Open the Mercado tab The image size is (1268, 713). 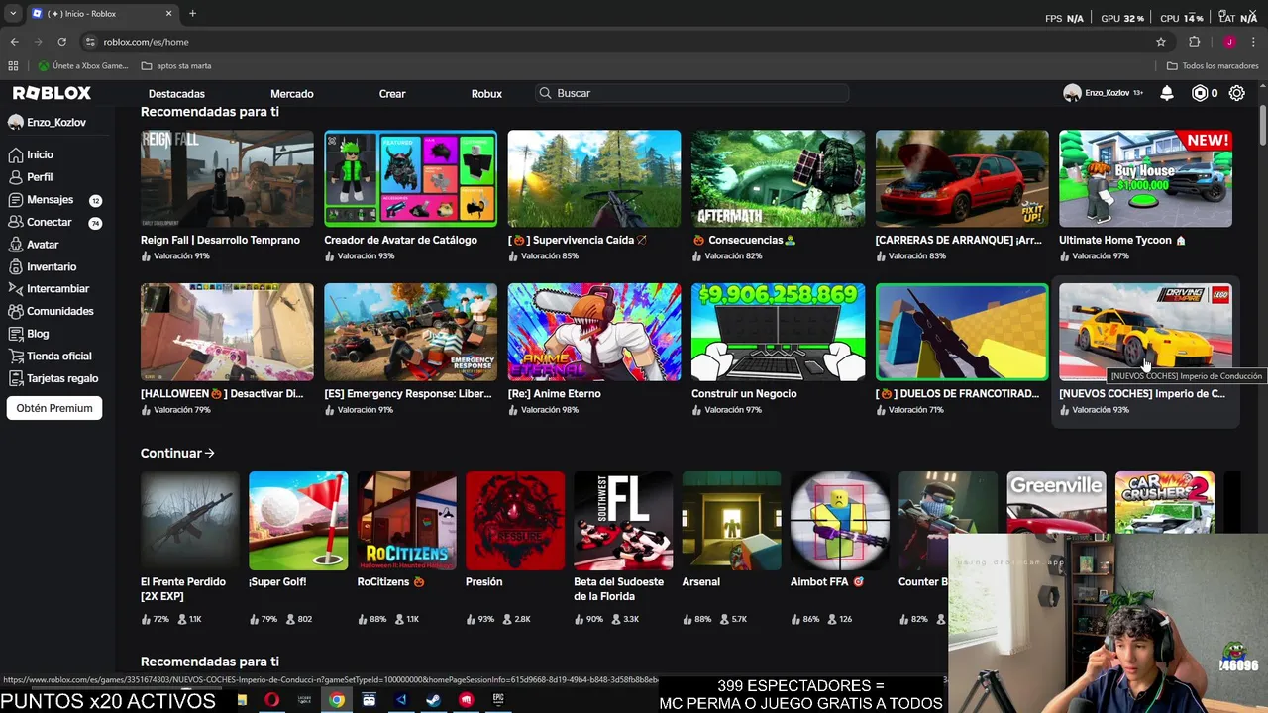pyautogui.click(x=292, y=94)
